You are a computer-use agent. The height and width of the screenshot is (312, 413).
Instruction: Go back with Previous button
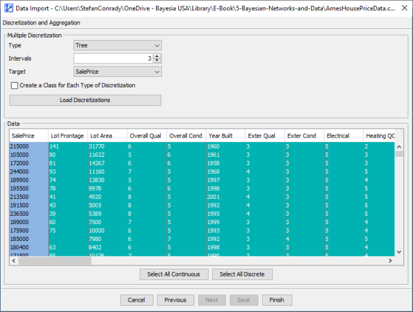point(176,300)
